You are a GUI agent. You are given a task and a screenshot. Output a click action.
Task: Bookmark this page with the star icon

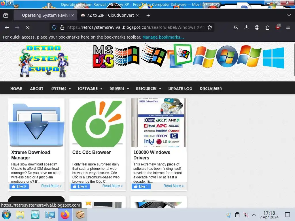click(210, 27)
